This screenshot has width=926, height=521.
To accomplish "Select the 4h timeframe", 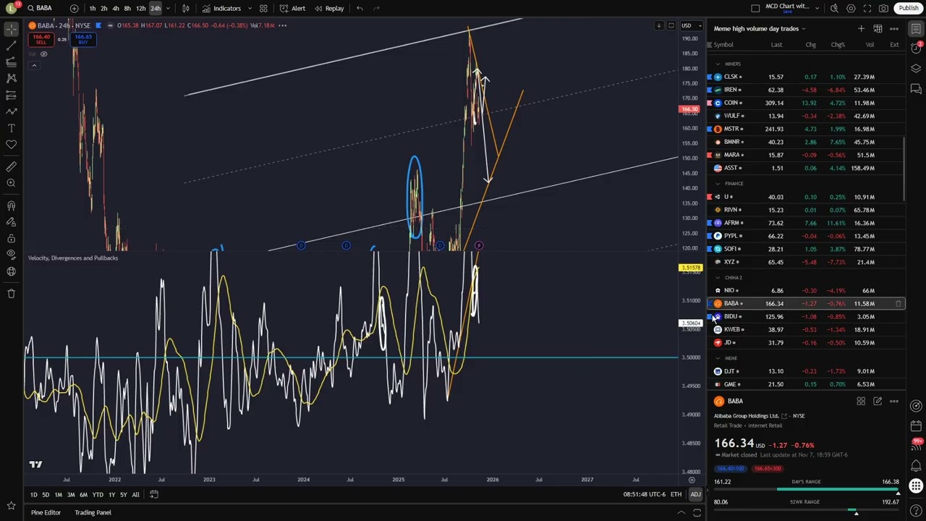I will [x=116, y=8].
